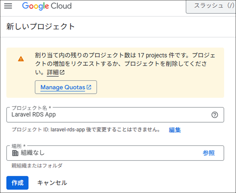Click external link icon in Manage Quotas
The image size is (236, 193).
89,87
